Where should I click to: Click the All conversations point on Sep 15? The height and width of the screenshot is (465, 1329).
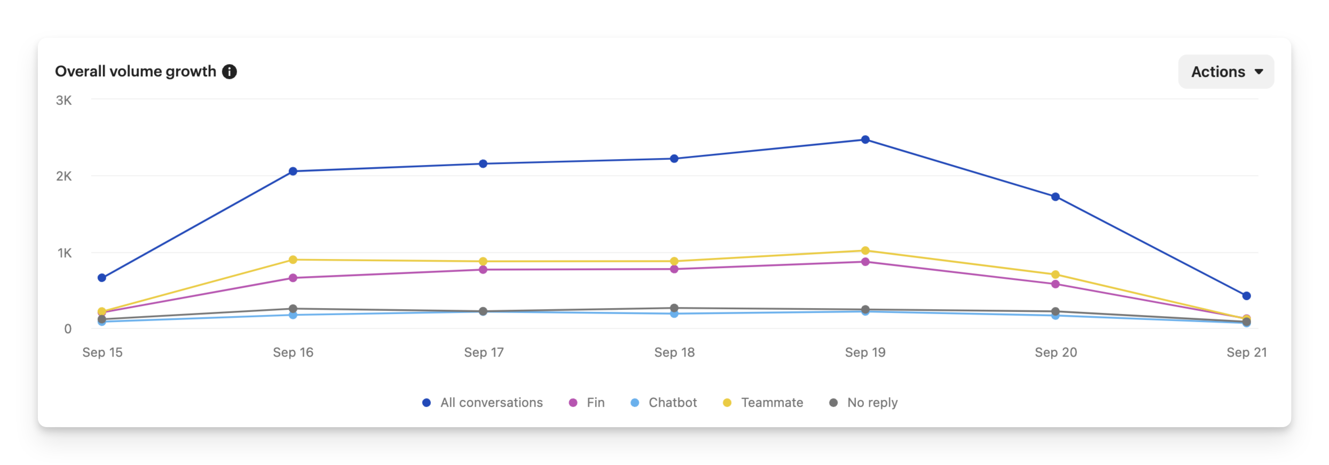coord(102,278)
